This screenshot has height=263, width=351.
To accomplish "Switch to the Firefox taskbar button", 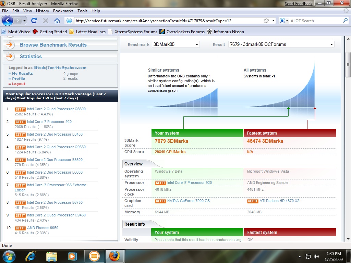I will click(x=114, y=256).
